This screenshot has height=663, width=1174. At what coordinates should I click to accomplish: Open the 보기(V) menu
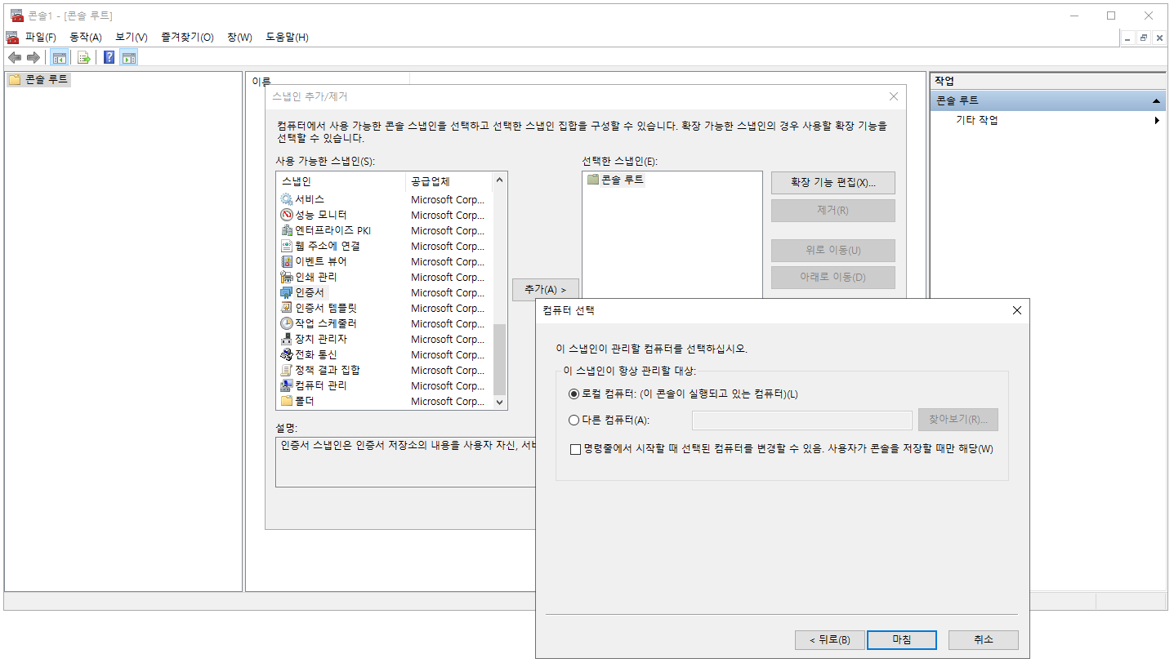(x=132, y=38)
